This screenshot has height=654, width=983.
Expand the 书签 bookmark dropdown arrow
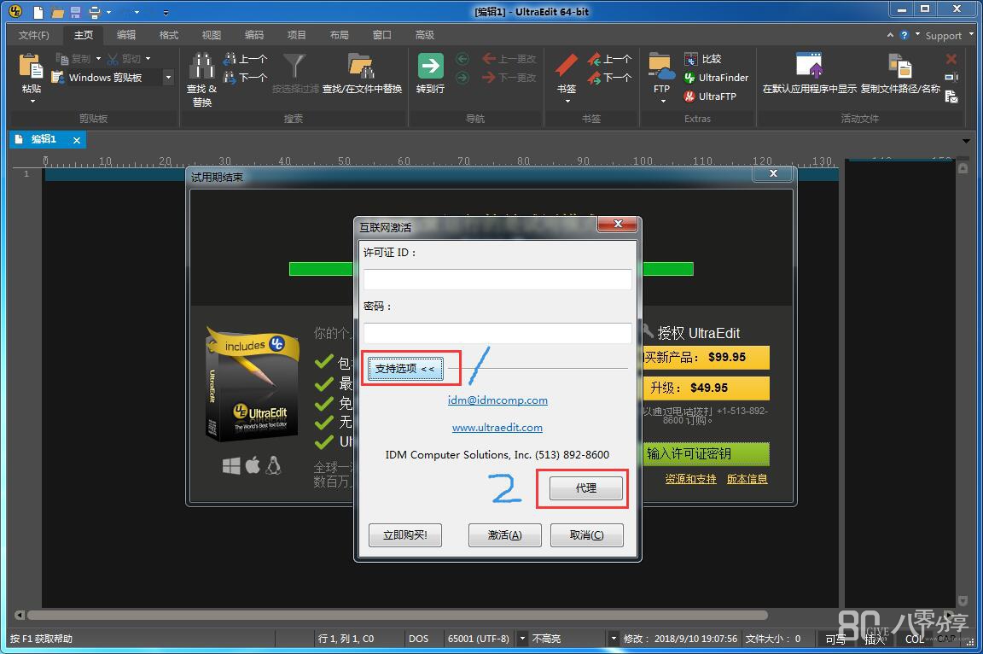pyautogui.click(x=567, y=101)
